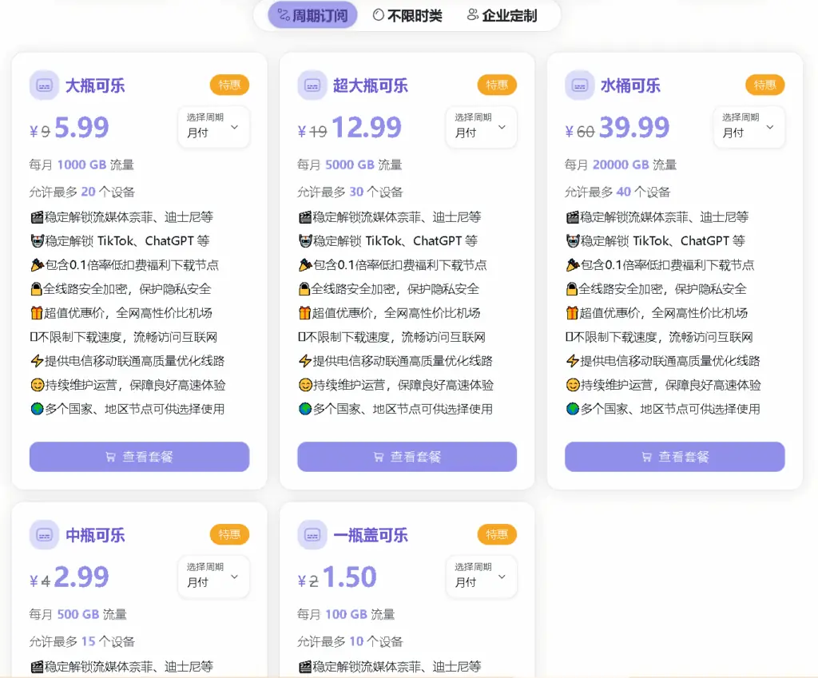The width and height of the screenshot is (818, 678).
Task: Click the 特惠 badge on 大瓶可乐
Action: point(229,85)
